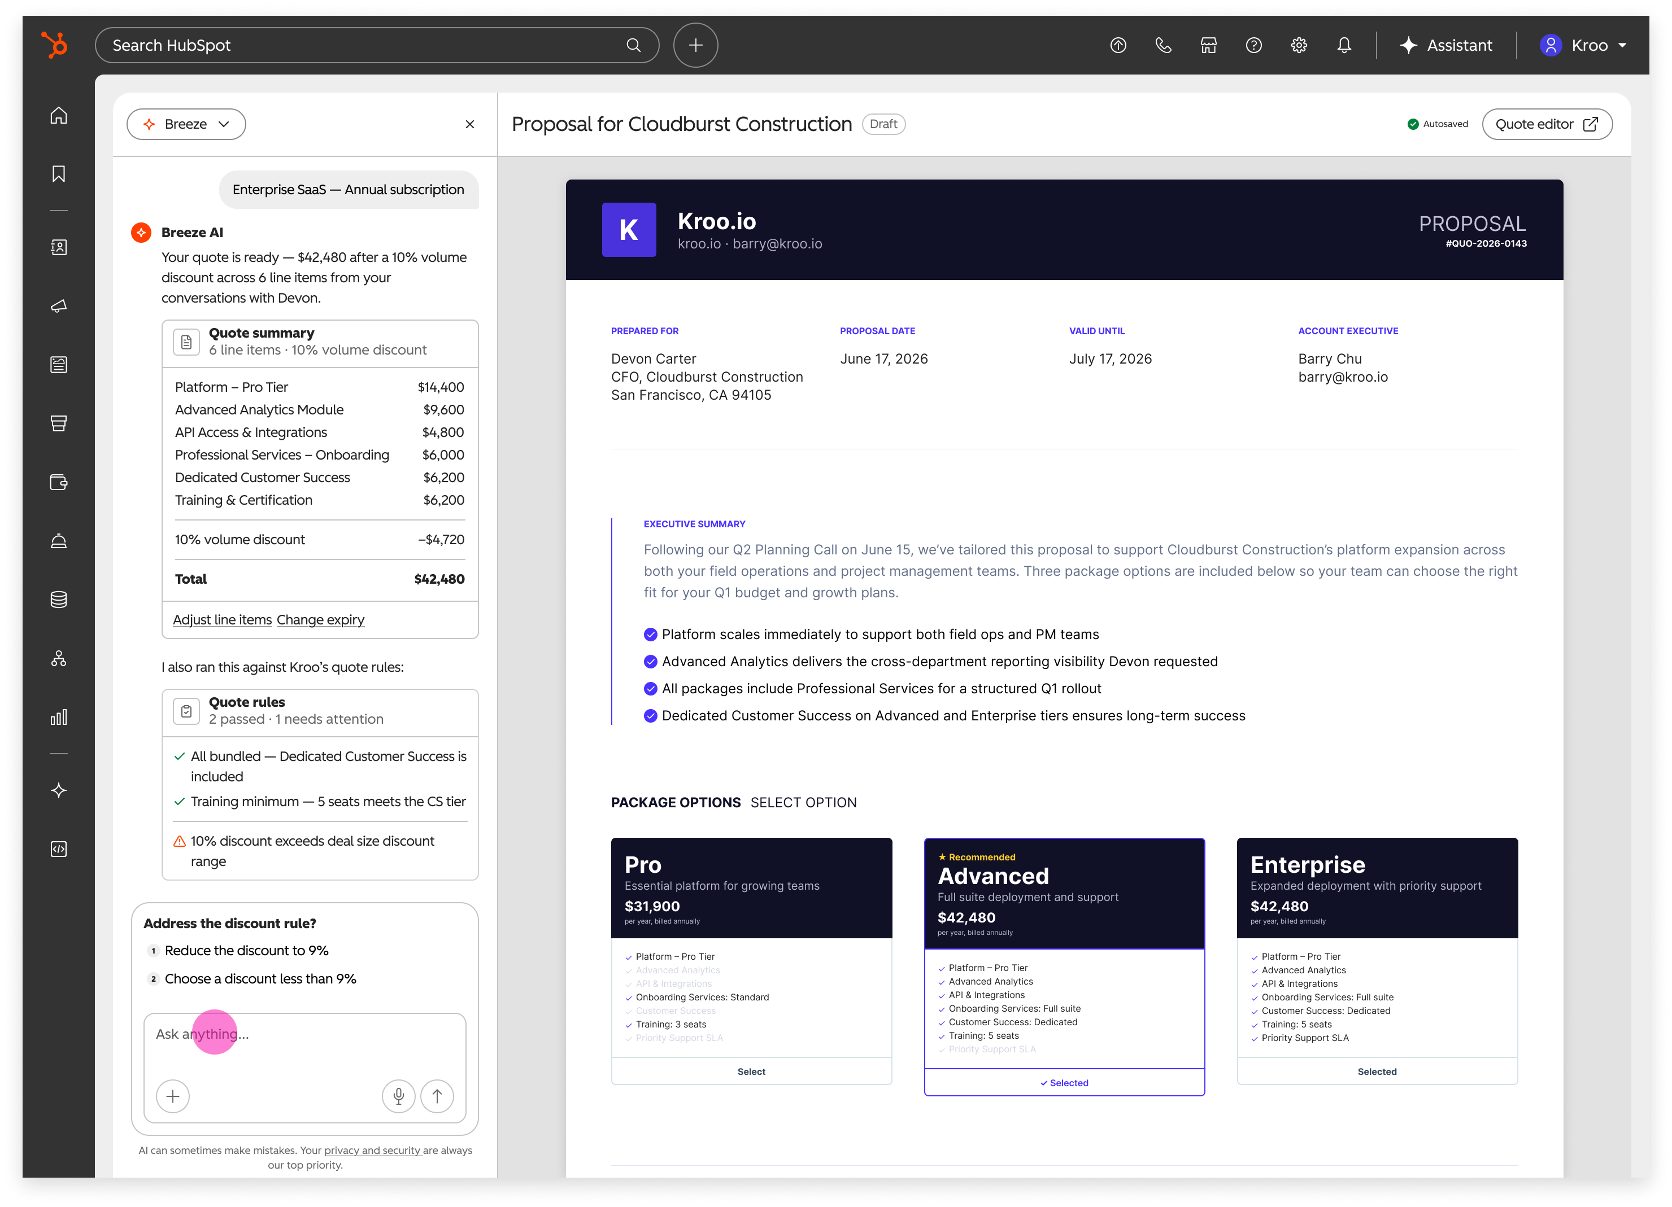This screenshot has width=1672, height=1207.
Task: Add attachment with chat plus button
Action: tap(172, 1096)
